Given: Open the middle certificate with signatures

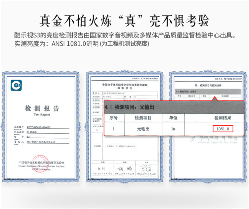Looking at the screenshot, I should [x=124, y=127].
